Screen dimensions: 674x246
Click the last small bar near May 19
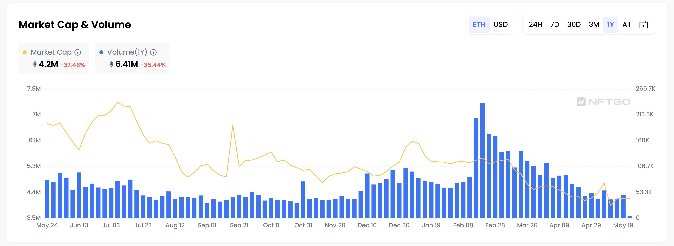coord(630,217)
